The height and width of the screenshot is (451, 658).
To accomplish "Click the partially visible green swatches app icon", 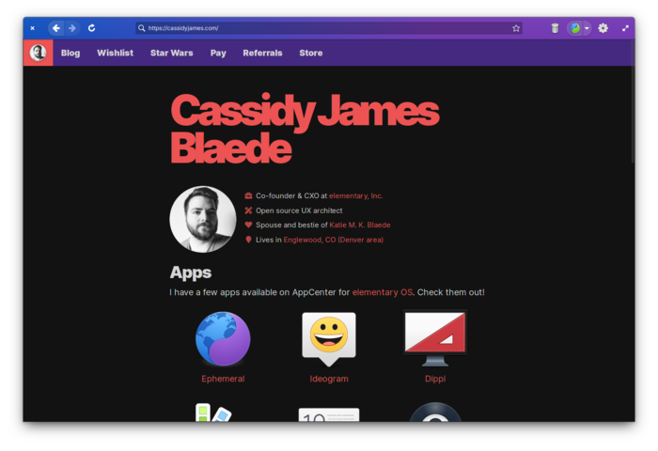I will tap(213, 412).
